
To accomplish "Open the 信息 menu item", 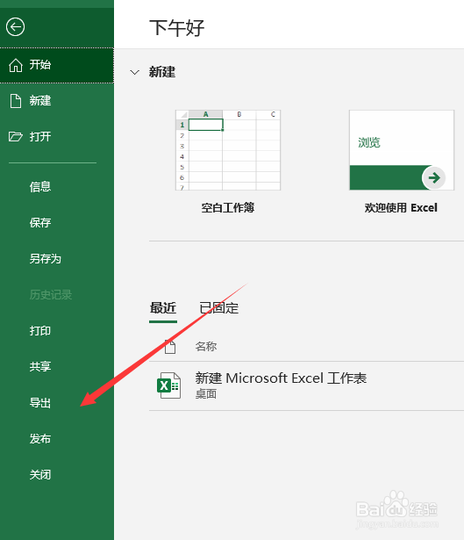I will click(40, 187).
